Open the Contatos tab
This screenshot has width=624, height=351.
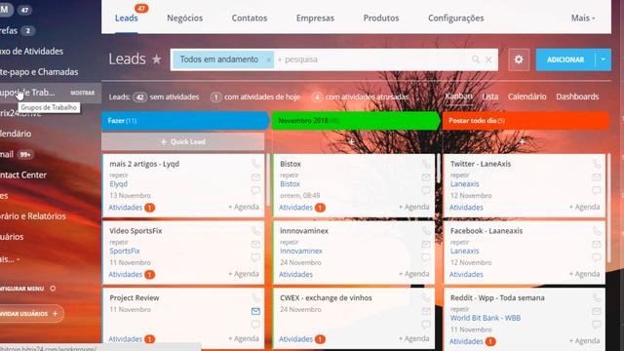(x=250, y=18)
